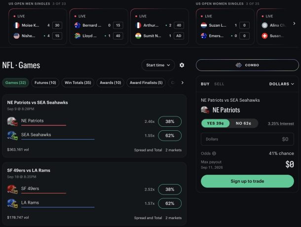This screenshot has height=227, width=301.
Task: Click SF 49ers 38% button
Action: (170, 189)
